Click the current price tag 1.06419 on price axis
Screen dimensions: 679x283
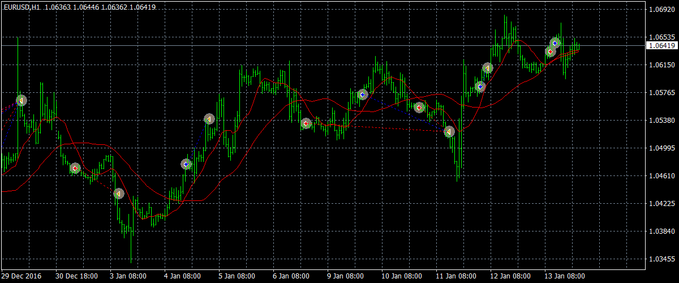click(x=661, y=45)
